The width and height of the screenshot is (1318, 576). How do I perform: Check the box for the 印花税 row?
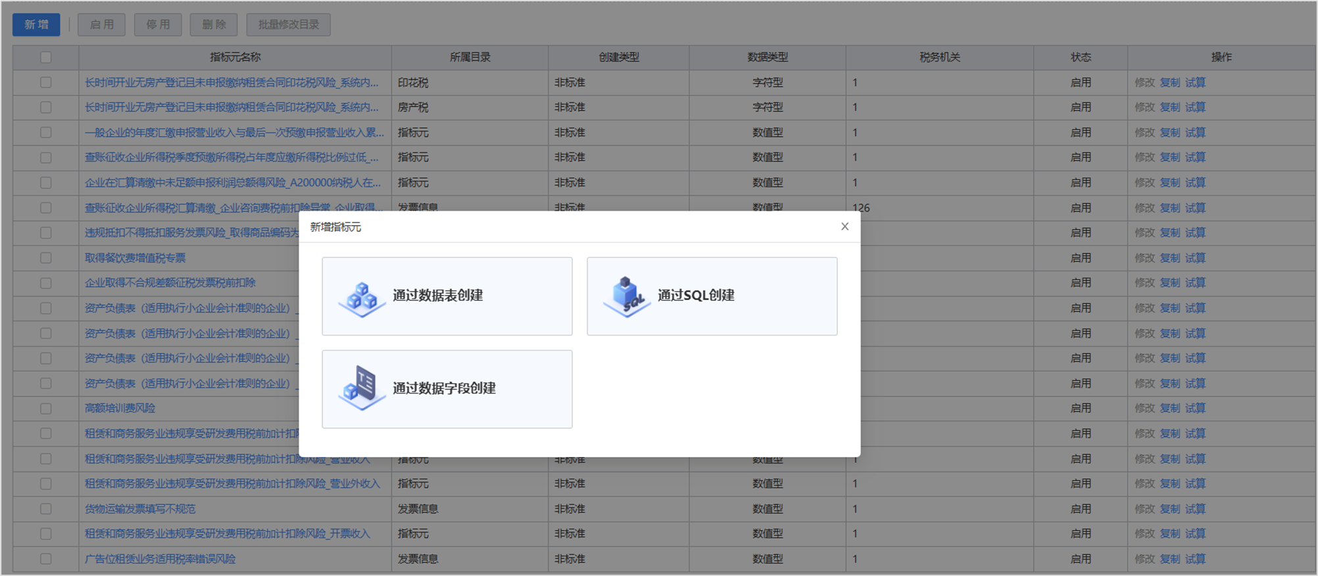click(x=45, y=83)
